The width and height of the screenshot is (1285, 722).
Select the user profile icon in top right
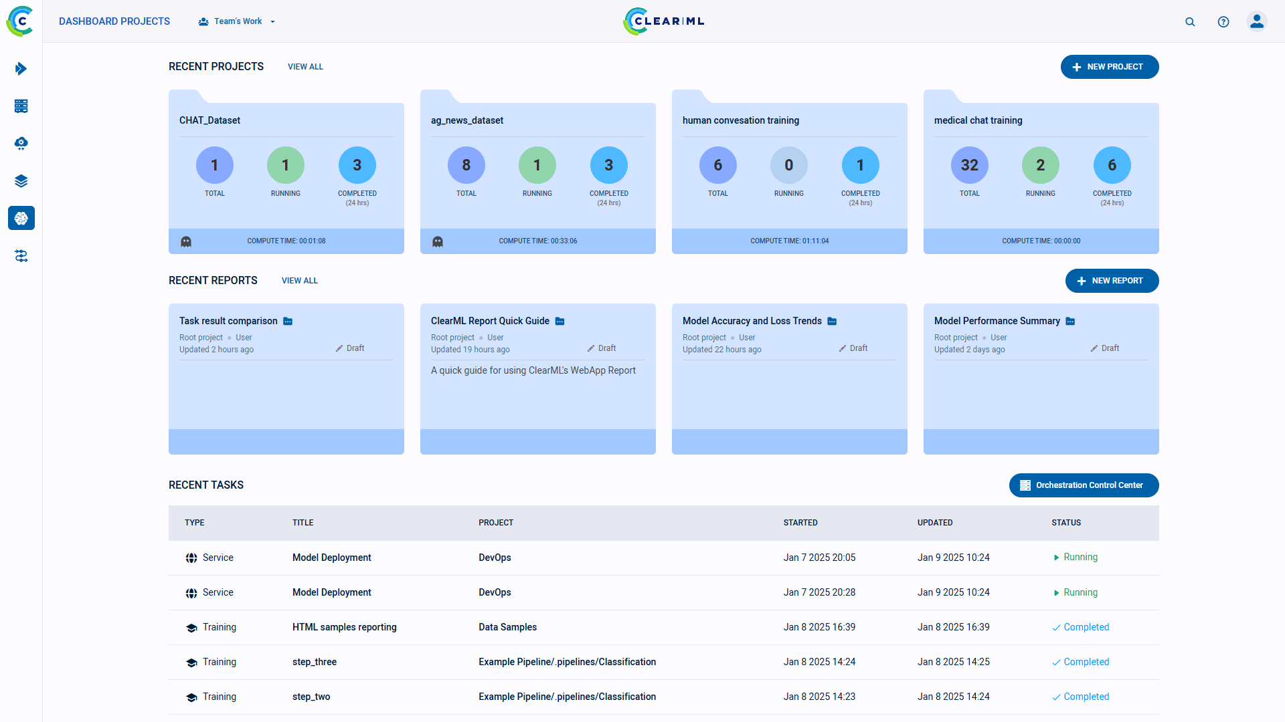pyautogui.click(x=1257, y=21)
